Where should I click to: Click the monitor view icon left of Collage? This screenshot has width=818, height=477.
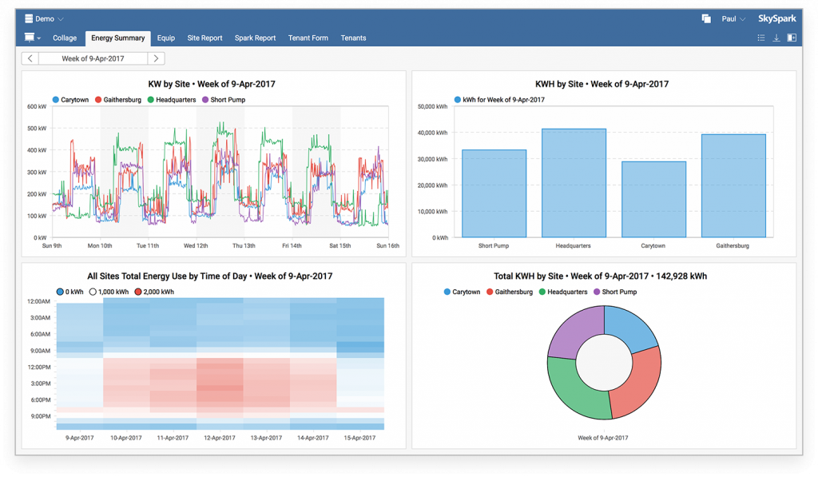click(30, 38)
